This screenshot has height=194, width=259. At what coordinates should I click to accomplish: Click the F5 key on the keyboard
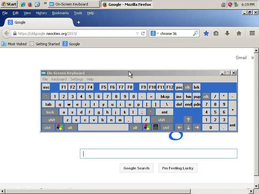pos(104,87)
